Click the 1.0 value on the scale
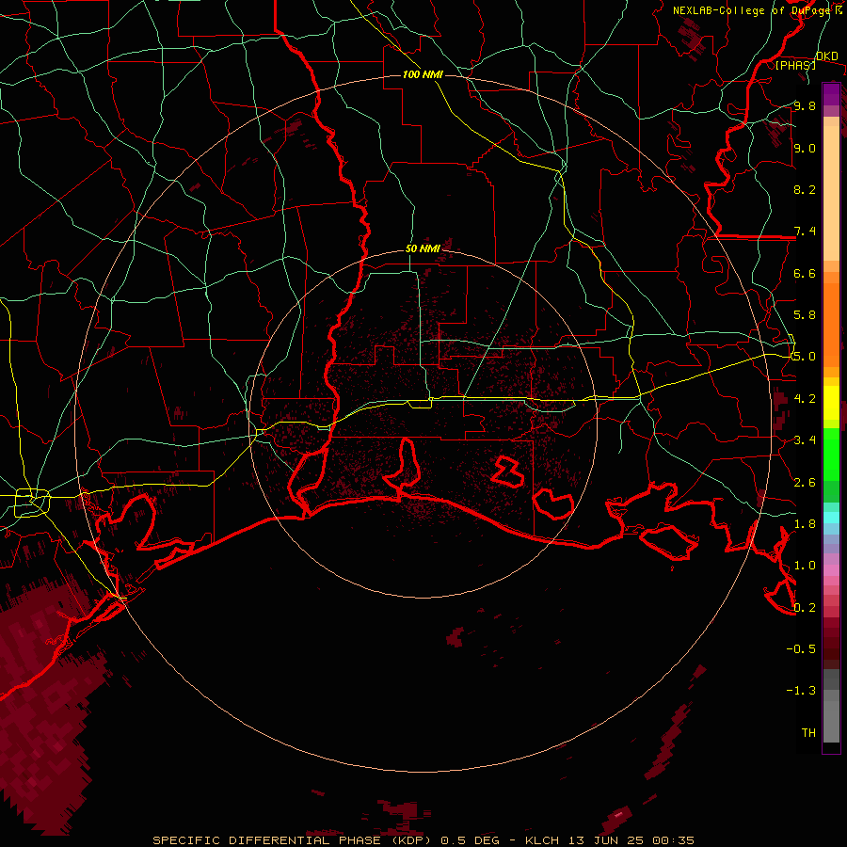The width and height of the screenshot is (847, 847). [805, 566]
